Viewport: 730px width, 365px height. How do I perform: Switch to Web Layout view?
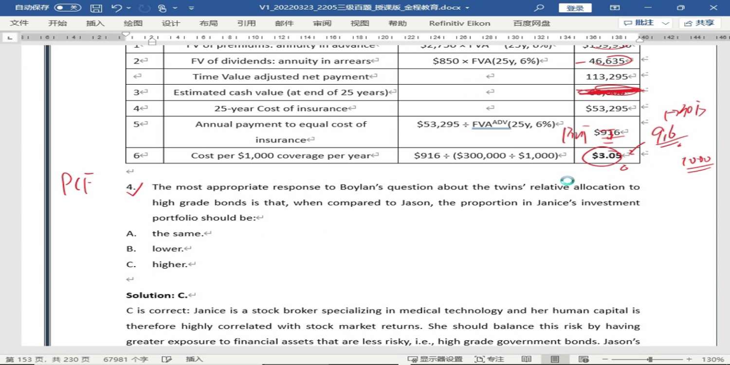click(x=583, y=359)
